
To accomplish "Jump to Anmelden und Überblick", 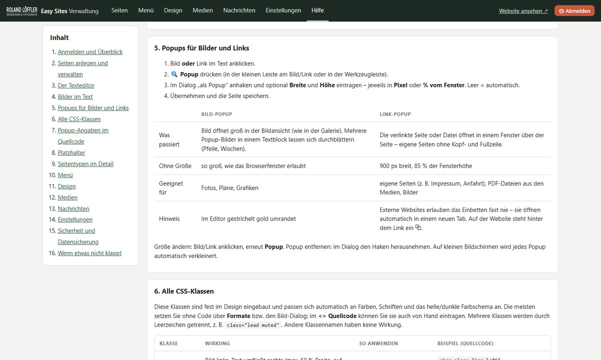I will (90, 52).
